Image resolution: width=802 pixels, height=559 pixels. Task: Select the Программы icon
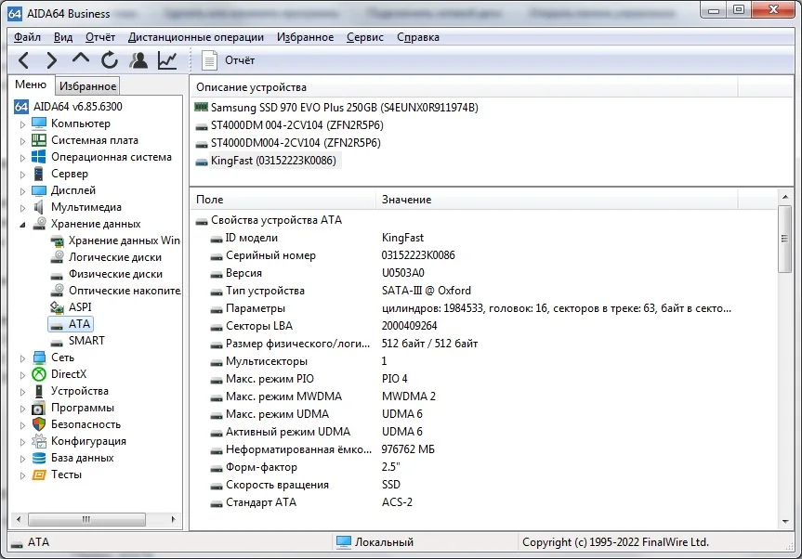pos(39,408)
